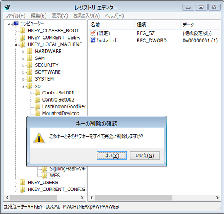Image resolution: width=224 pixels, height=214 pixels.
Task: Click the LastKnownGoodRecovery folder icon
Action: [x=37, y=106]
